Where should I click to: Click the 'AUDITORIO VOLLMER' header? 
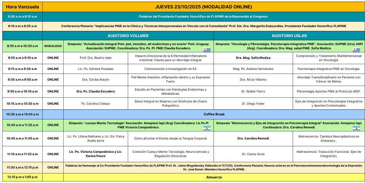tap(128, 36)
